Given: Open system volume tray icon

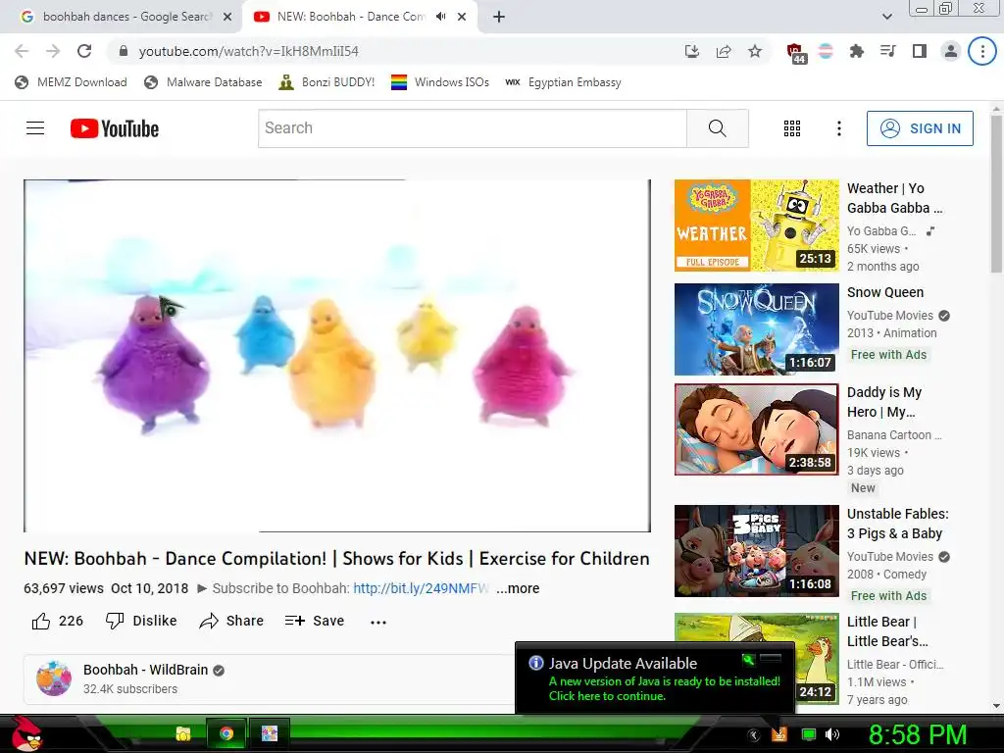Looking at the screenshot, I should [x=832, y=734].
